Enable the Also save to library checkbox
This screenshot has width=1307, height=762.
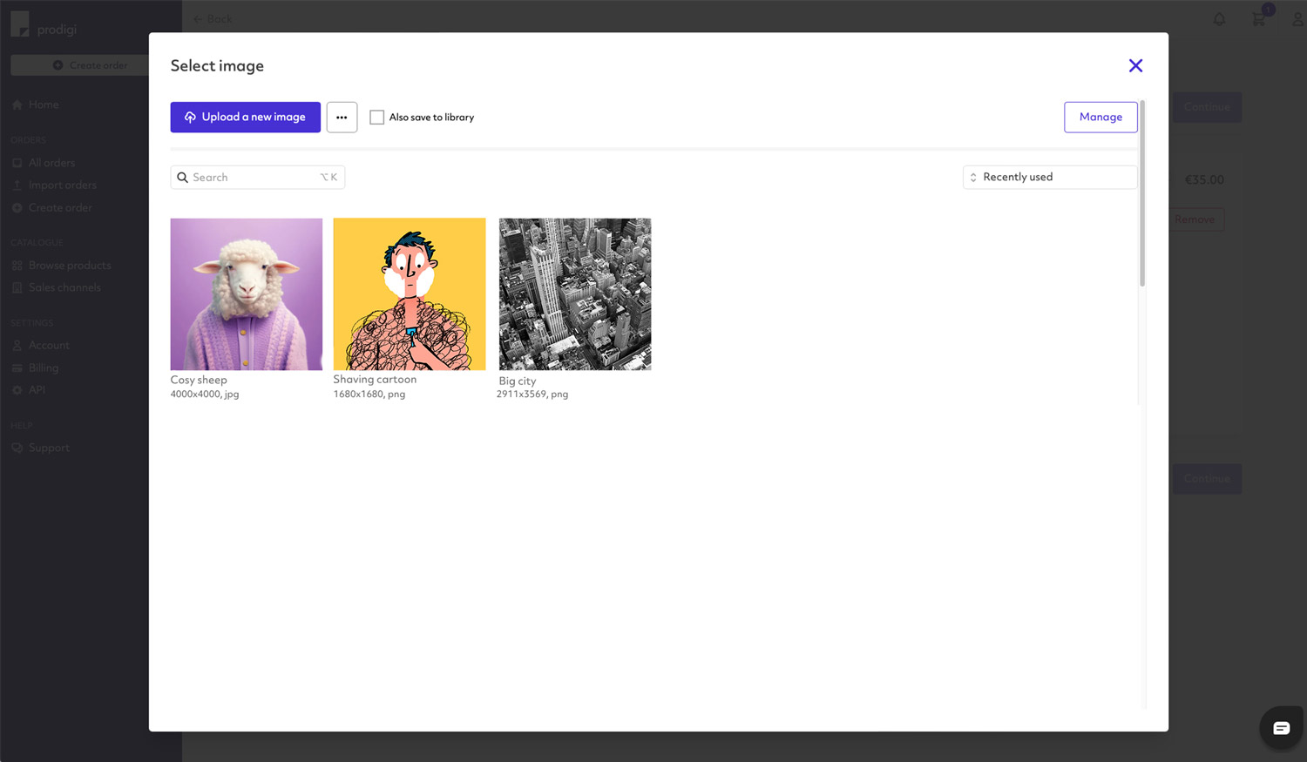pyautogui.click(x=376, y=117)
